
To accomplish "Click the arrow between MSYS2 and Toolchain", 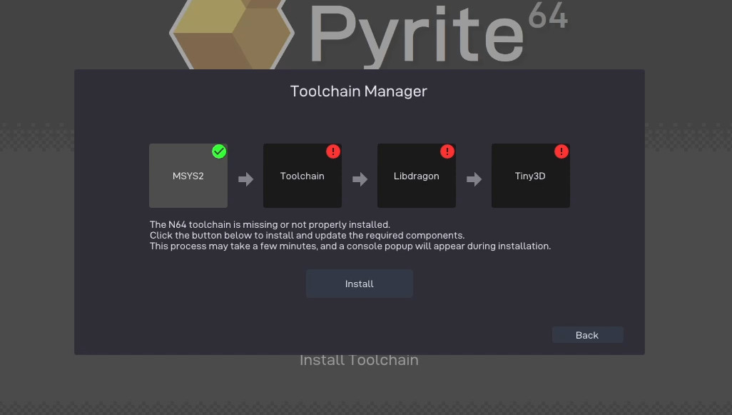I will tap(245, 179).
